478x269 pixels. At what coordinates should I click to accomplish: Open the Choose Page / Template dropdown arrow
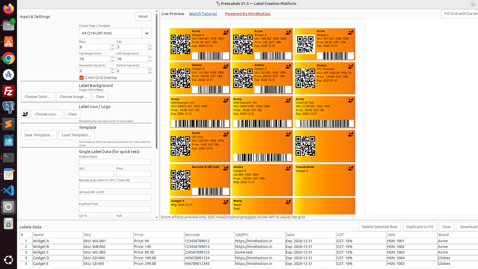(147, 33)
